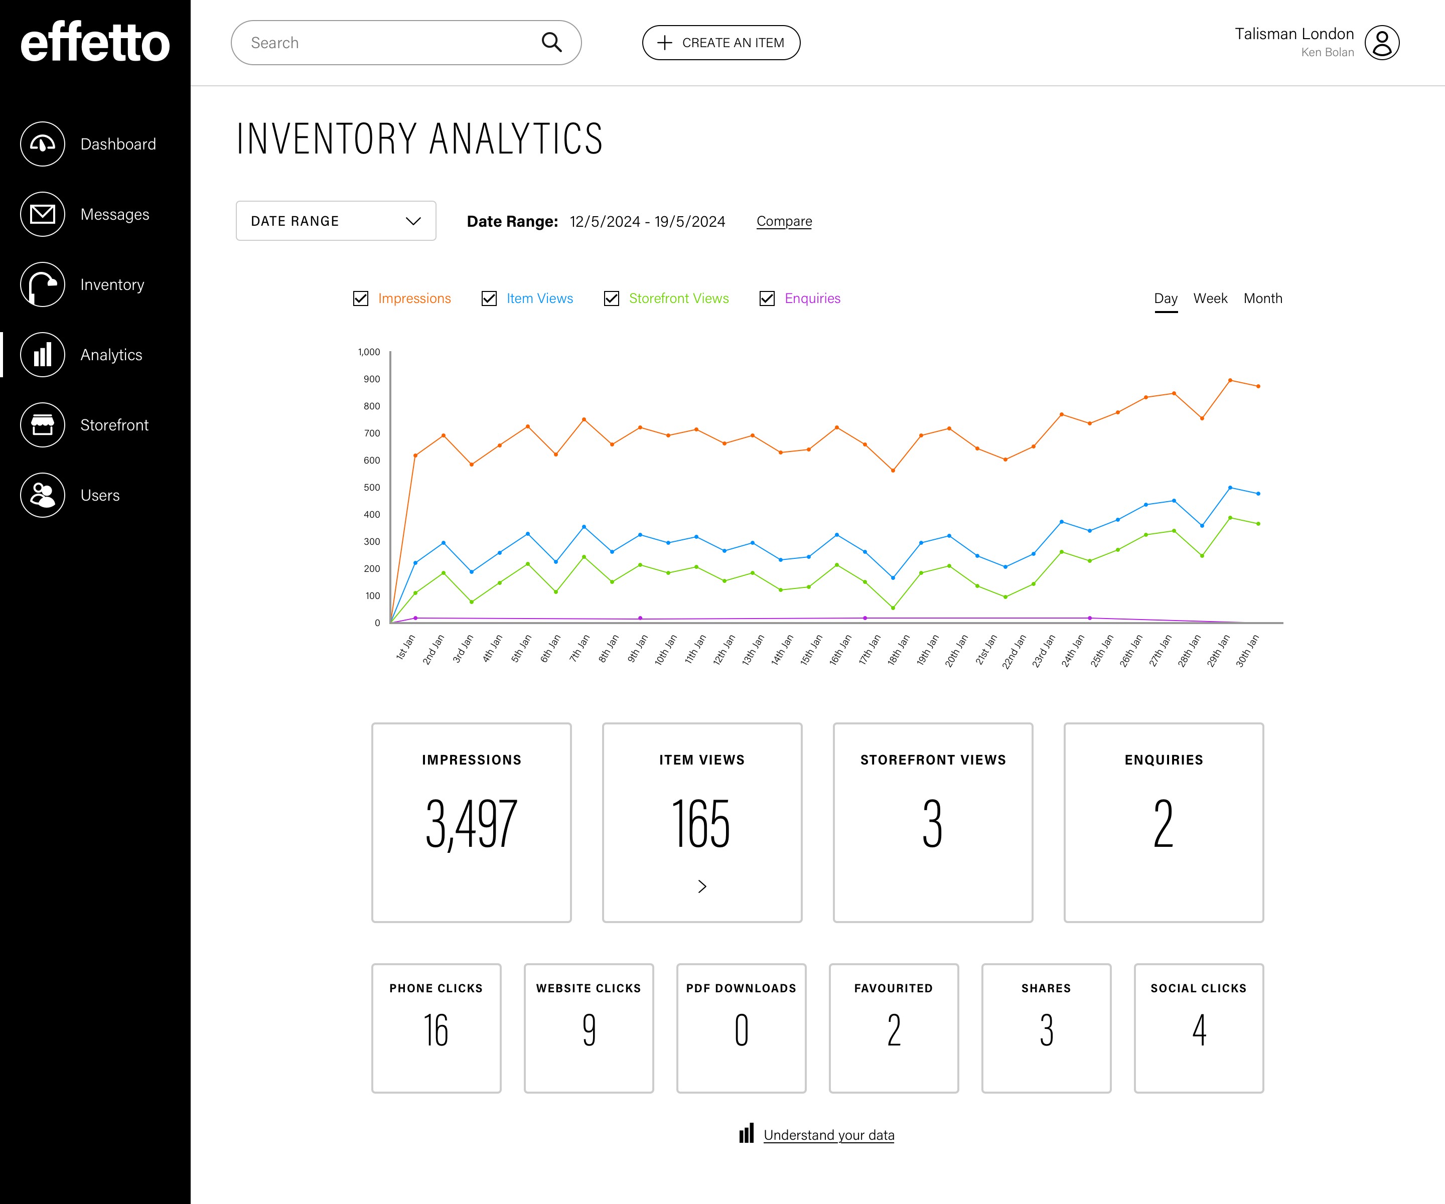Select the Enquiries summary card
Screen dimensions: 1445x1204
pyautogui.click(x=1164, y=823)
